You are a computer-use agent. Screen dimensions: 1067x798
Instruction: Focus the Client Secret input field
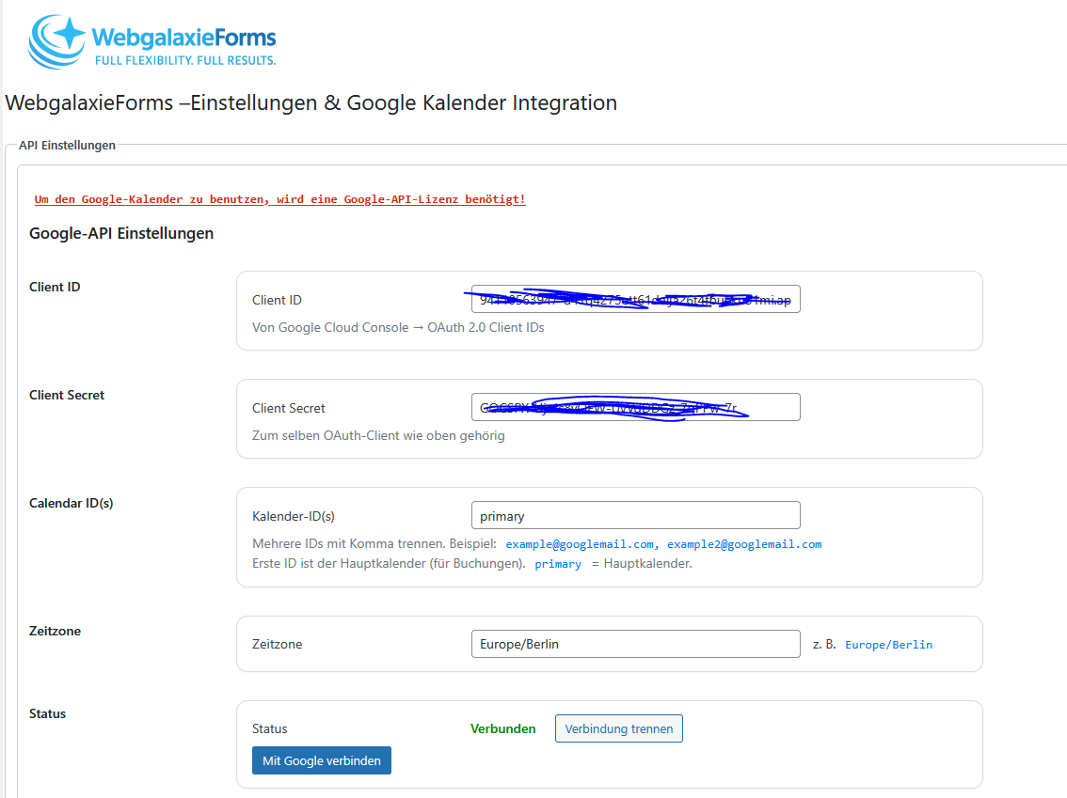coord(635,407)
